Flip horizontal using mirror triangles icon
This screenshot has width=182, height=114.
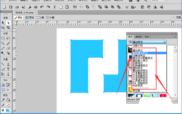[x=155, y=7]
